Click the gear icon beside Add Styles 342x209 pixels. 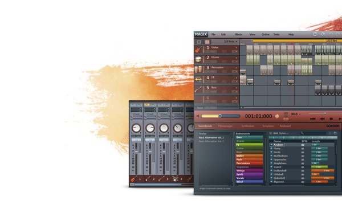click(x=270, y=133)
